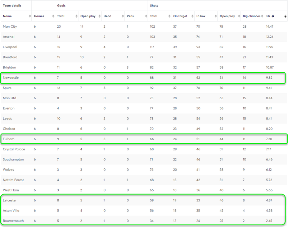The height and width of the screenshot is (227, 288).
Task: Click Liverpool's In box value 93
Action: click(x=198, y=47)
